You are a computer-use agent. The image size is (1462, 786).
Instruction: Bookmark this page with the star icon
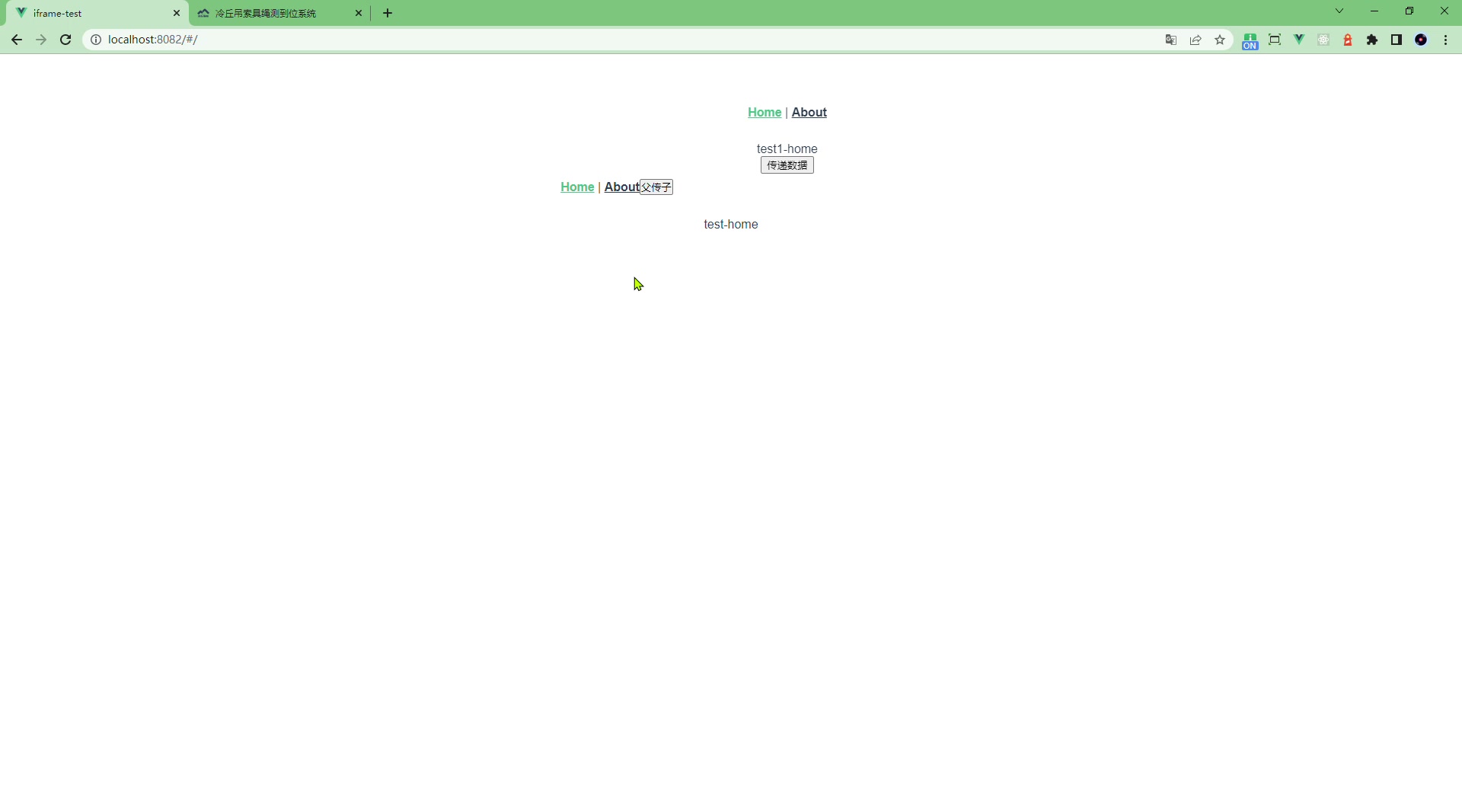click(x=1220, y=40)
